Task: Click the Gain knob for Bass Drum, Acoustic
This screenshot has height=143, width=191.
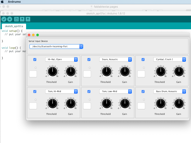Action: click(x=179, y=104)
